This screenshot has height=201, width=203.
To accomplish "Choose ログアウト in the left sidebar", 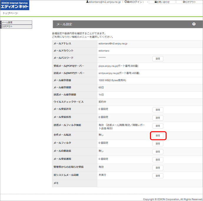I will [16, 26].
